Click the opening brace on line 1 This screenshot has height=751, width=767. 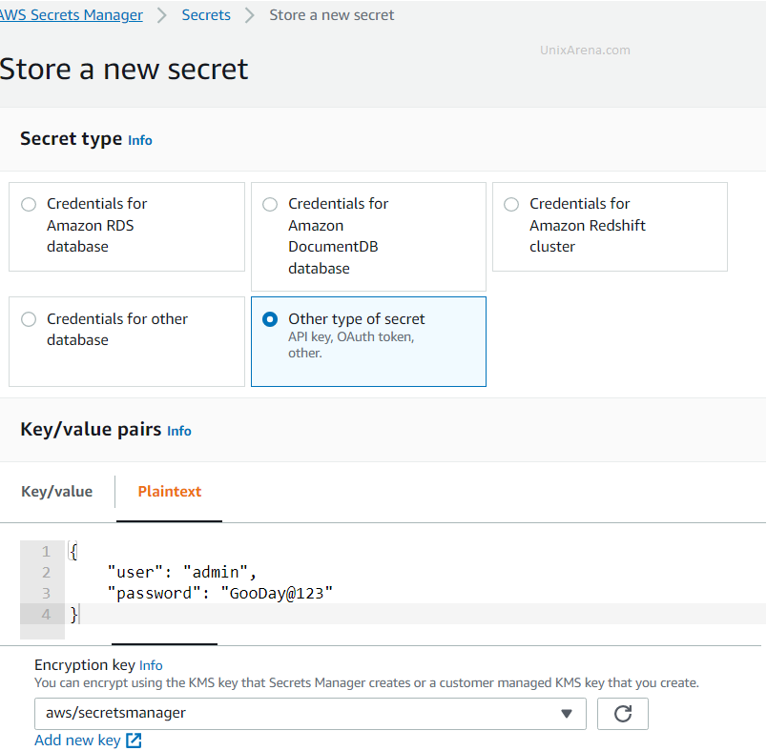tap(73, 552)
